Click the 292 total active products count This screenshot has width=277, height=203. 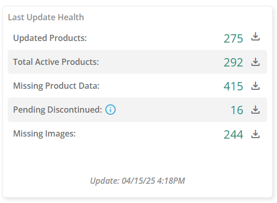233,62
